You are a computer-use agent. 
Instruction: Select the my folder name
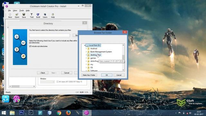coord(92,64)
